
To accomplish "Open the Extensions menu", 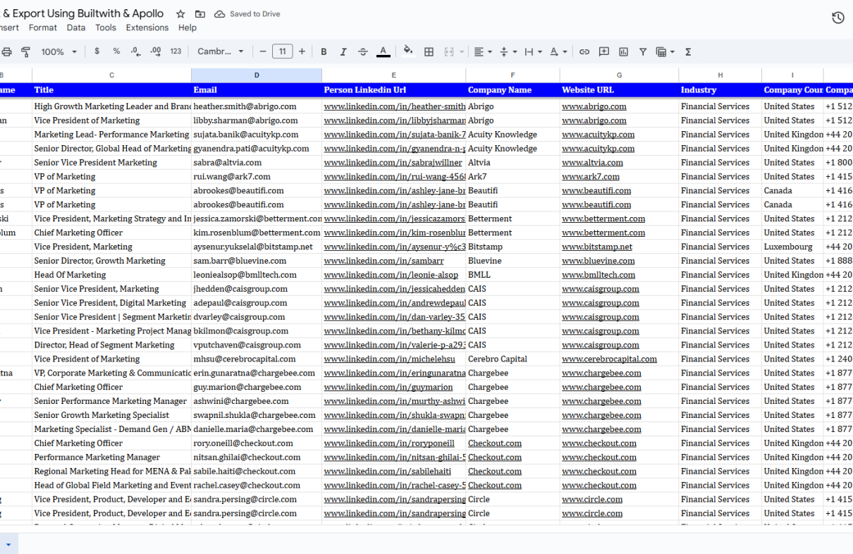I will tap(147, 27).
